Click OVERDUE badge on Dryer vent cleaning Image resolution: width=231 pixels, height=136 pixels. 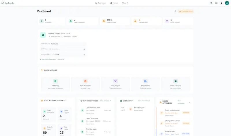point(186,113)
